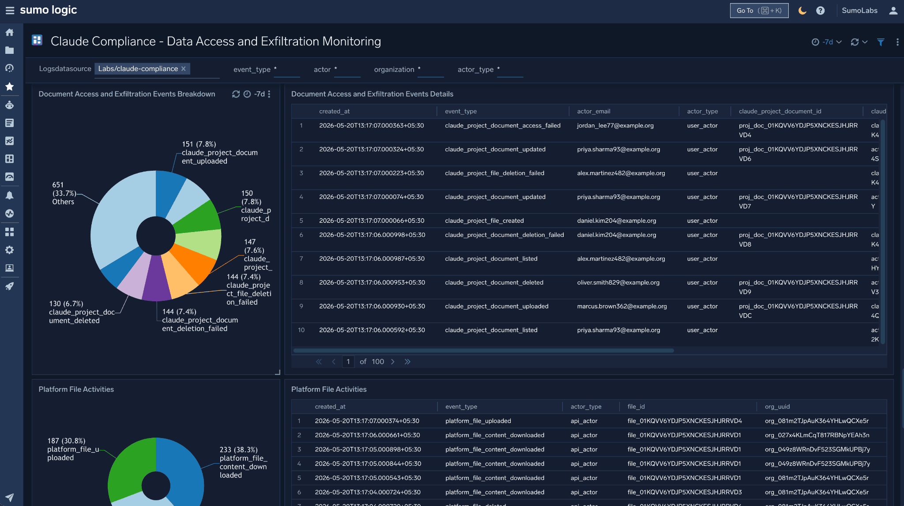Open the dashboard kebab options menu
Screen dimensions: 904x506
tap(897, 42)
